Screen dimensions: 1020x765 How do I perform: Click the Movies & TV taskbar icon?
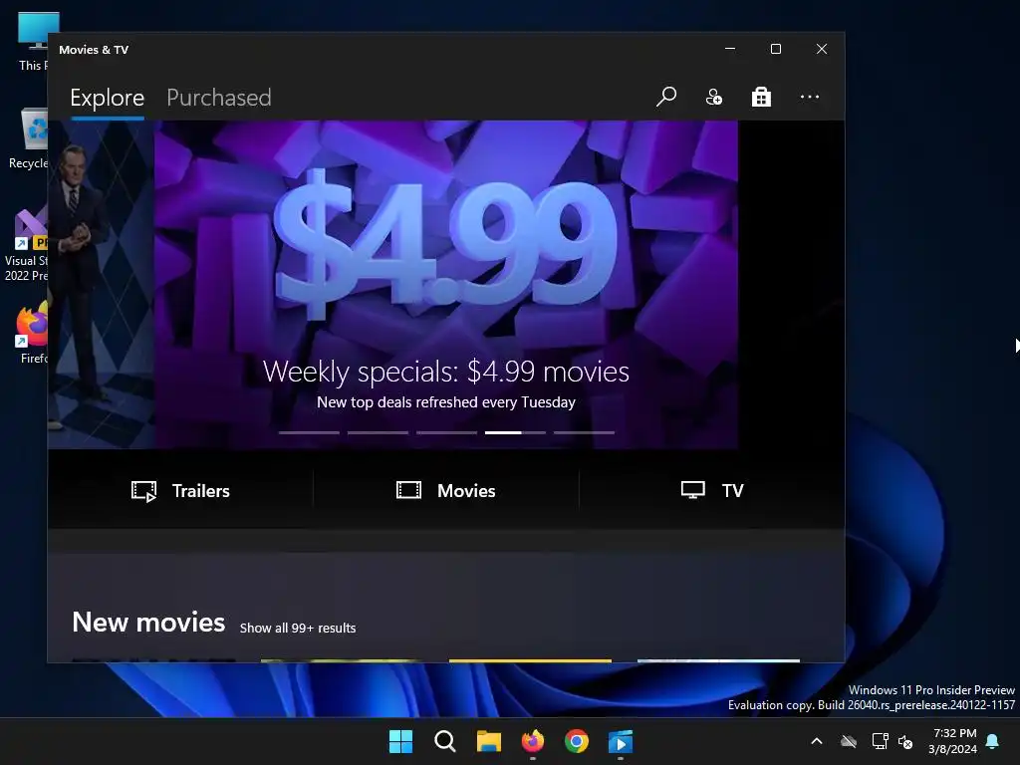[621, 741]
